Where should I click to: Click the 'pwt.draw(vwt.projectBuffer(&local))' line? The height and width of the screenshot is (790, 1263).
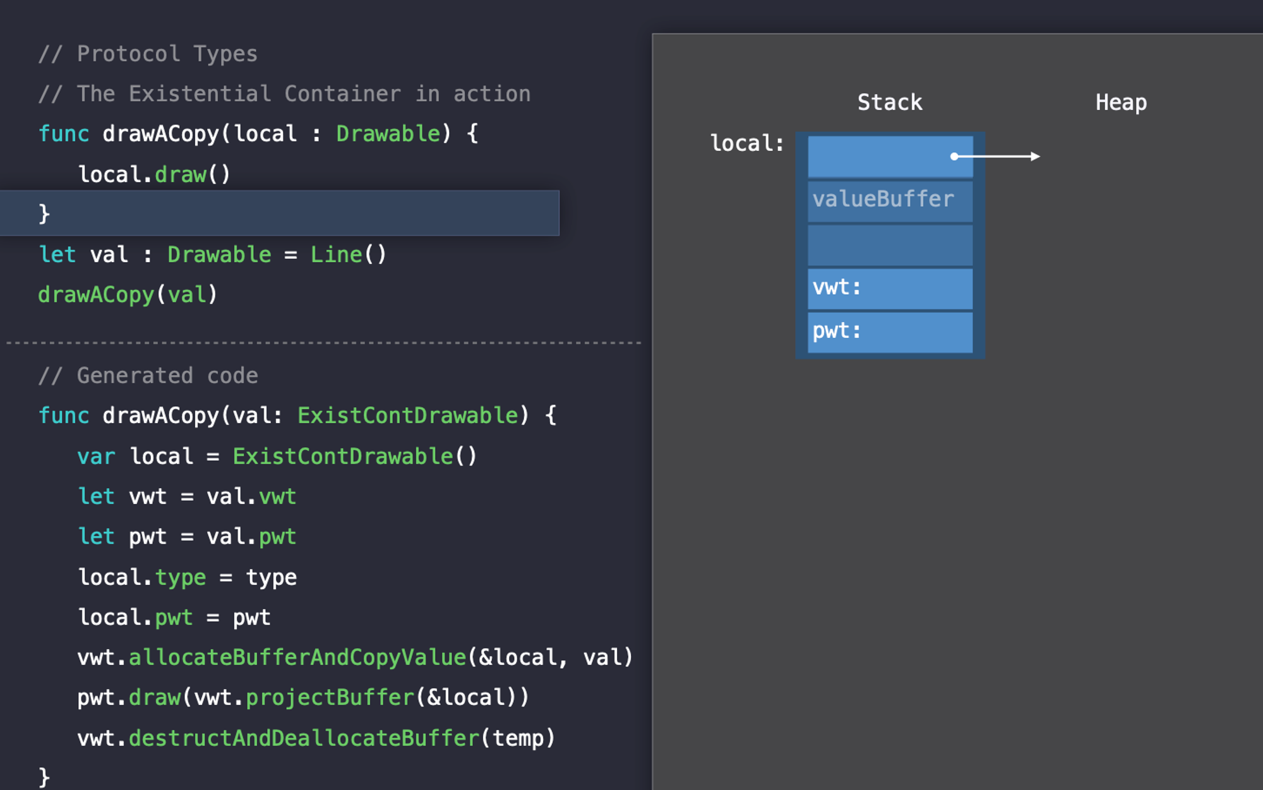pyautogui.click(x=303, y=698)
